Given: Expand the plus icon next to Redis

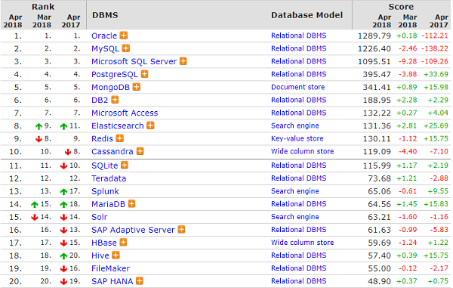Looking at the screenshot, I should coord(119,138).
